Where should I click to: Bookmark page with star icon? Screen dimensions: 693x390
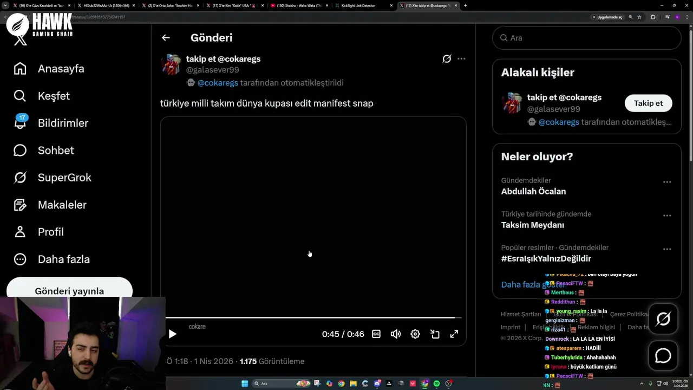(639, 17)
